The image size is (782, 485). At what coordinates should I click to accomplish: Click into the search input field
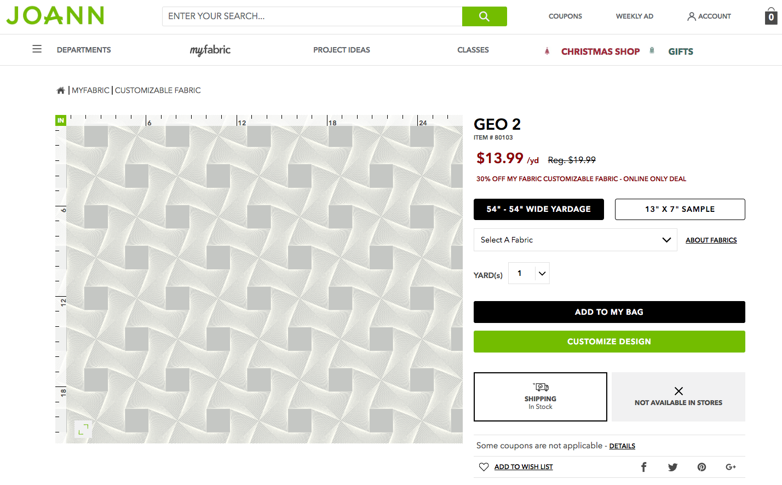click(x=312, y=16)
